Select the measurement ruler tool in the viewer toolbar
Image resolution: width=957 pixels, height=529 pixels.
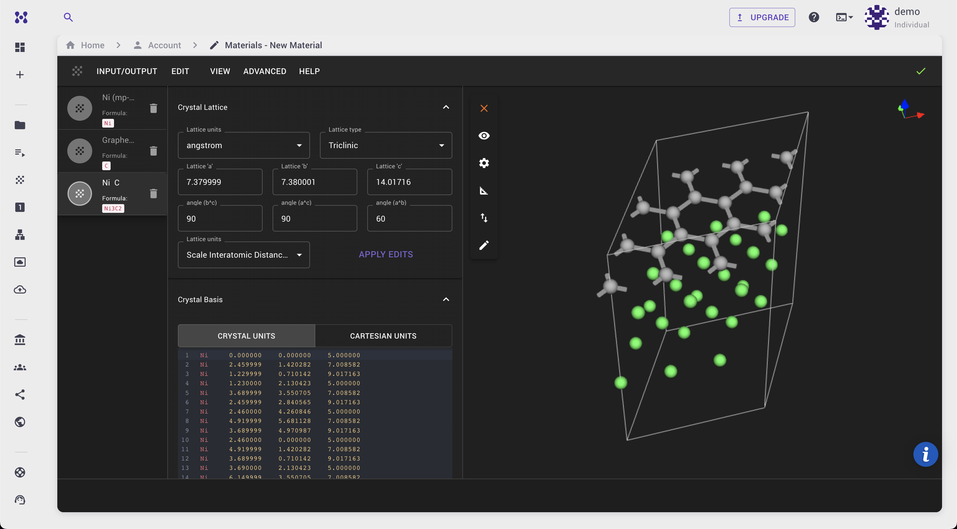[x=484, y=190]
